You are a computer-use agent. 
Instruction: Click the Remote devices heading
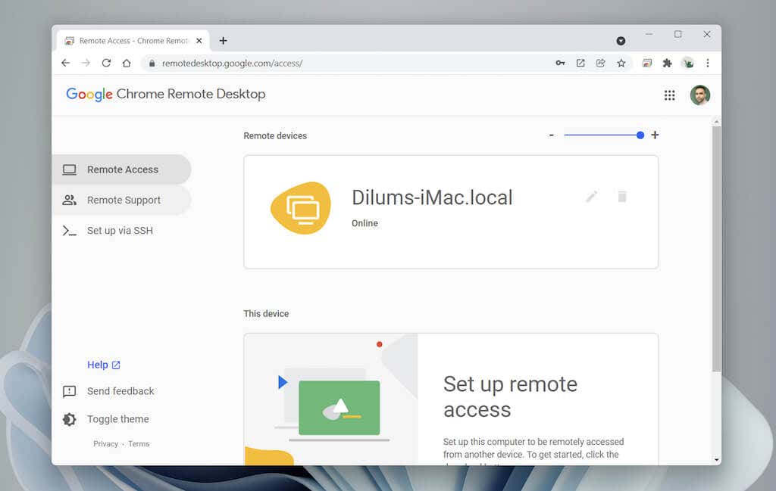coord(275,136)
